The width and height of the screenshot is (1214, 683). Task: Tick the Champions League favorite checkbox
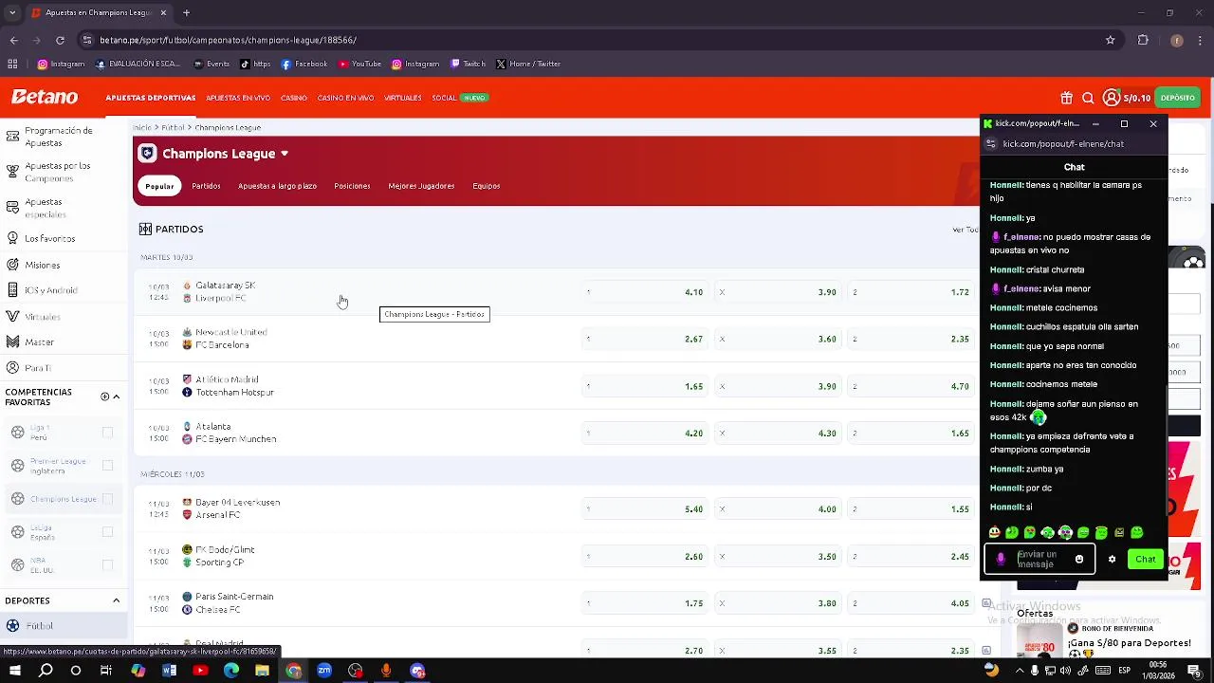[x=107, y=499]
